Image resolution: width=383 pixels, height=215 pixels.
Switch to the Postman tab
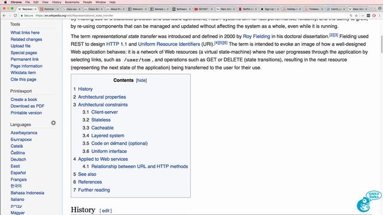pyautogui.click(x=48, y=9)
